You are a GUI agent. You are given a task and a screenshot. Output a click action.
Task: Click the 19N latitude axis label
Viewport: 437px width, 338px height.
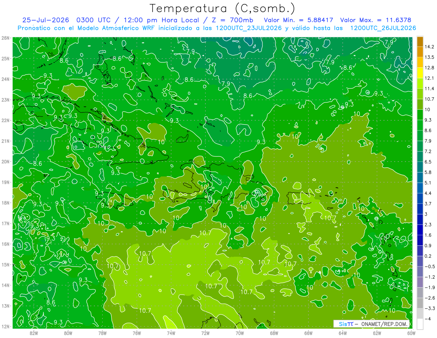(5, 182)
